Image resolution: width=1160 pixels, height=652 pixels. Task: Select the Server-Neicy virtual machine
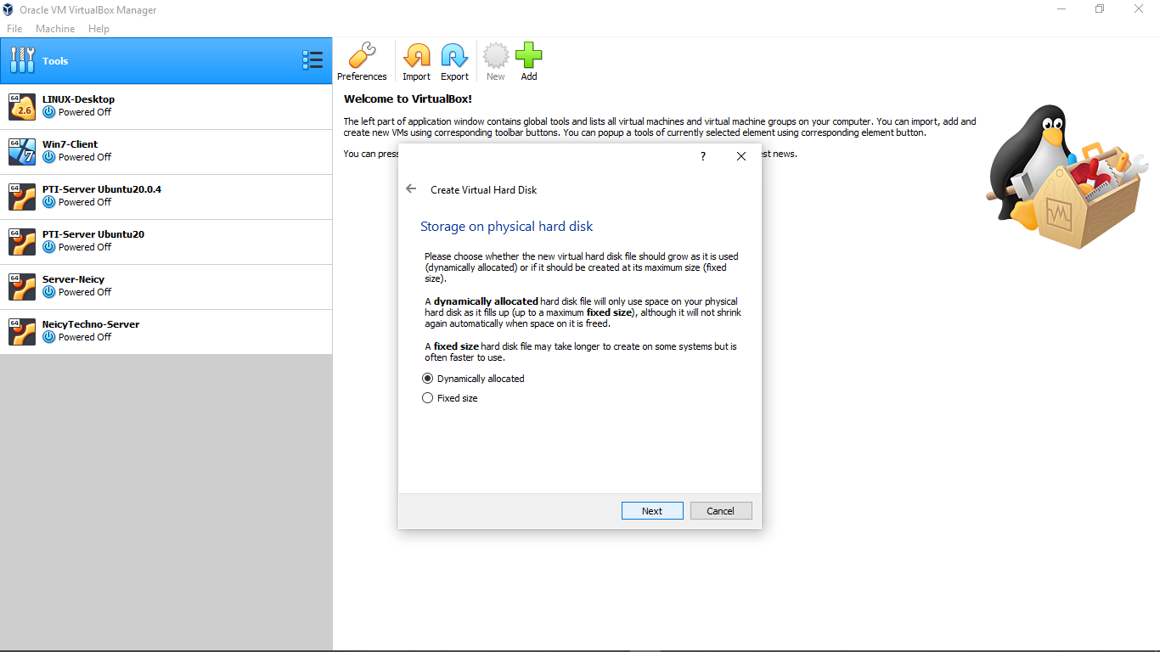pyautogui.click(x=166, y=287)
